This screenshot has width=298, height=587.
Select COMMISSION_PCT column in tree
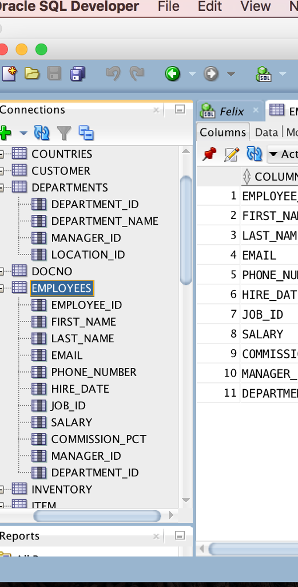pos(99,439)
